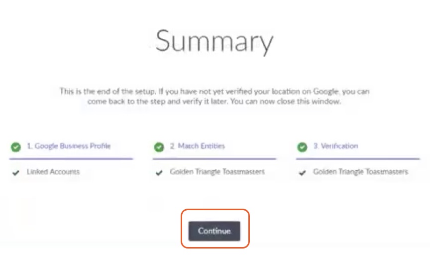Click the Summary heading
The height and width of the screenshot is (255, 430).
pos(214,41)
